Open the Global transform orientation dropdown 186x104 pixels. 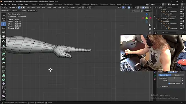point(72,8)
